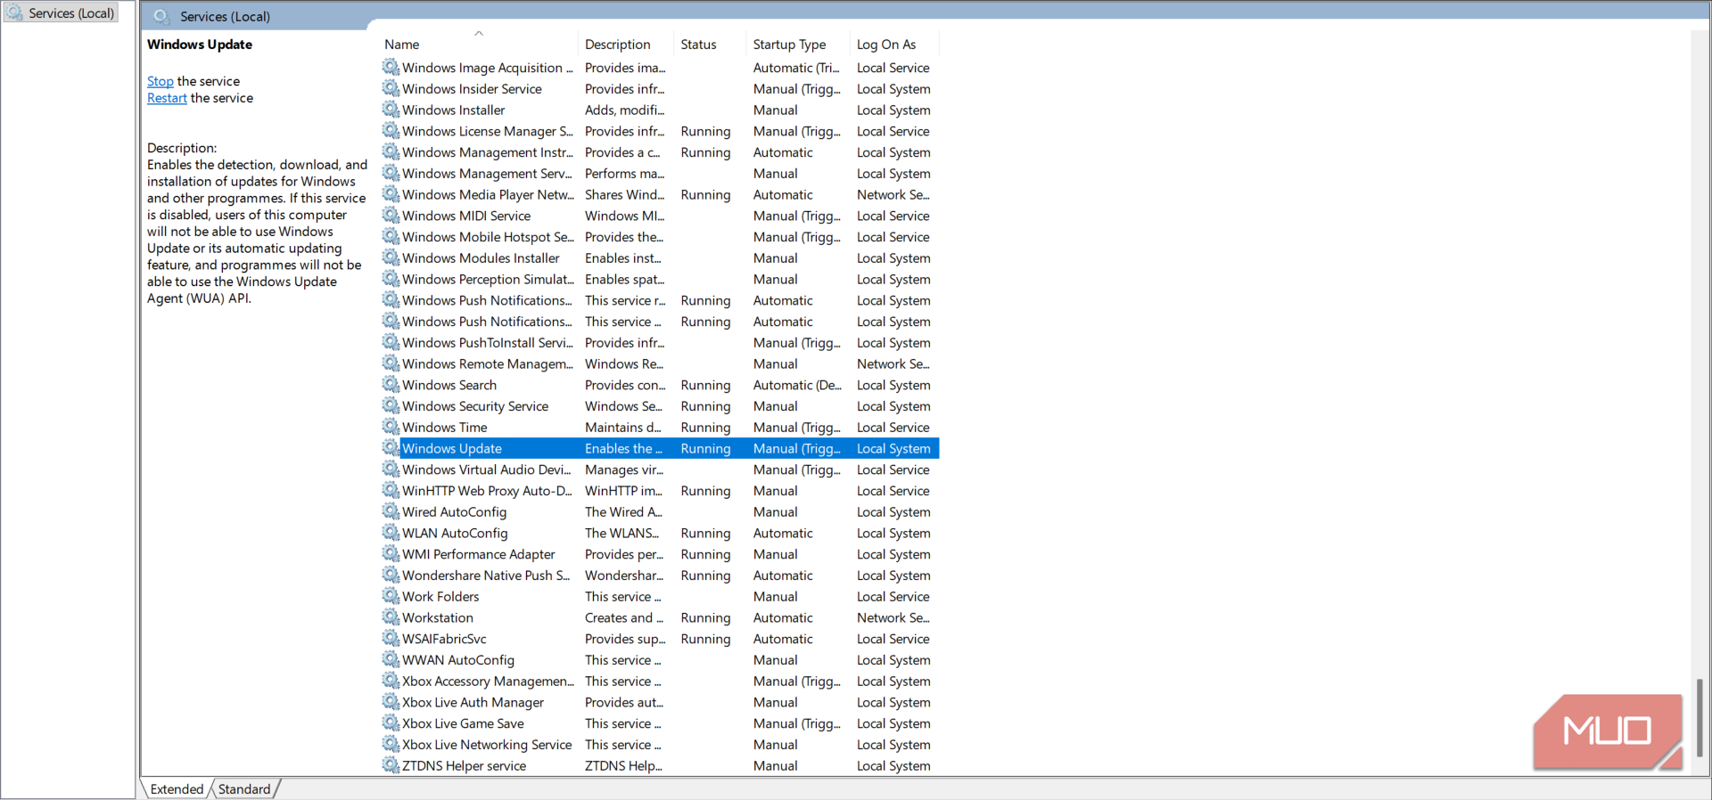
Task: Click the Services (Local) tree icon
Action: coord(15,12)
